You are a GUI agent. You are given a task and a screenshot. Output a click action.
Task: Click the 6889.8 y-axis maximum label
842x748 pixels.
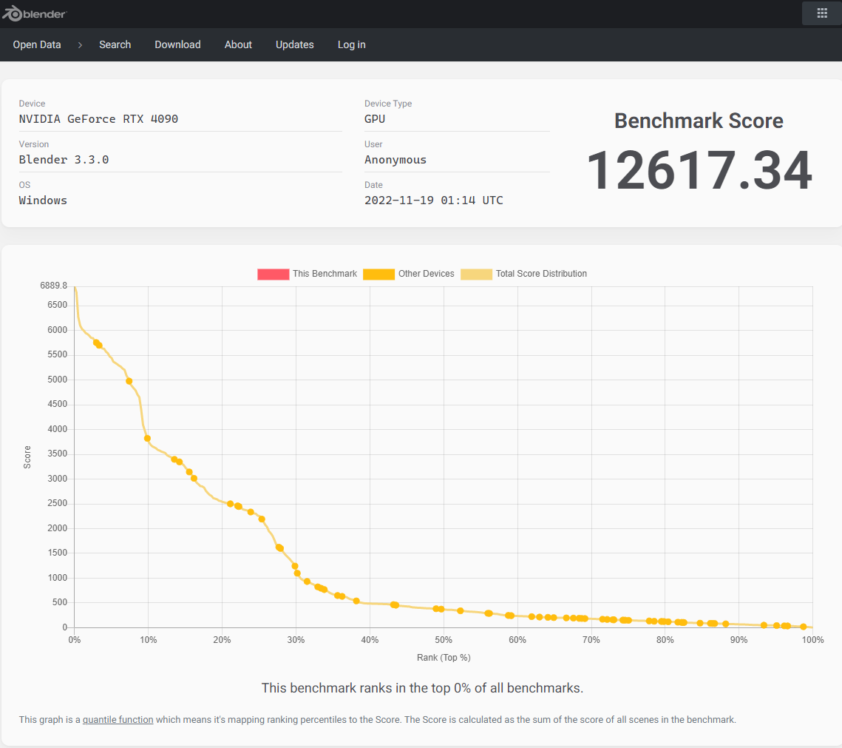point(54,286)
